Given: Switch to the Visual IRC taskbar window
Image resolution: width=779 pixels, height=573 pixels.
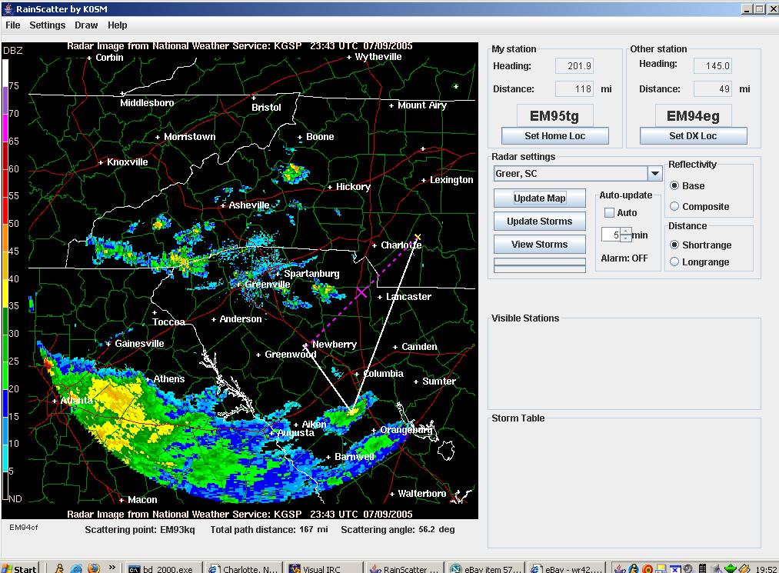Looking at the screenshot, I should [x=322, y=568].
